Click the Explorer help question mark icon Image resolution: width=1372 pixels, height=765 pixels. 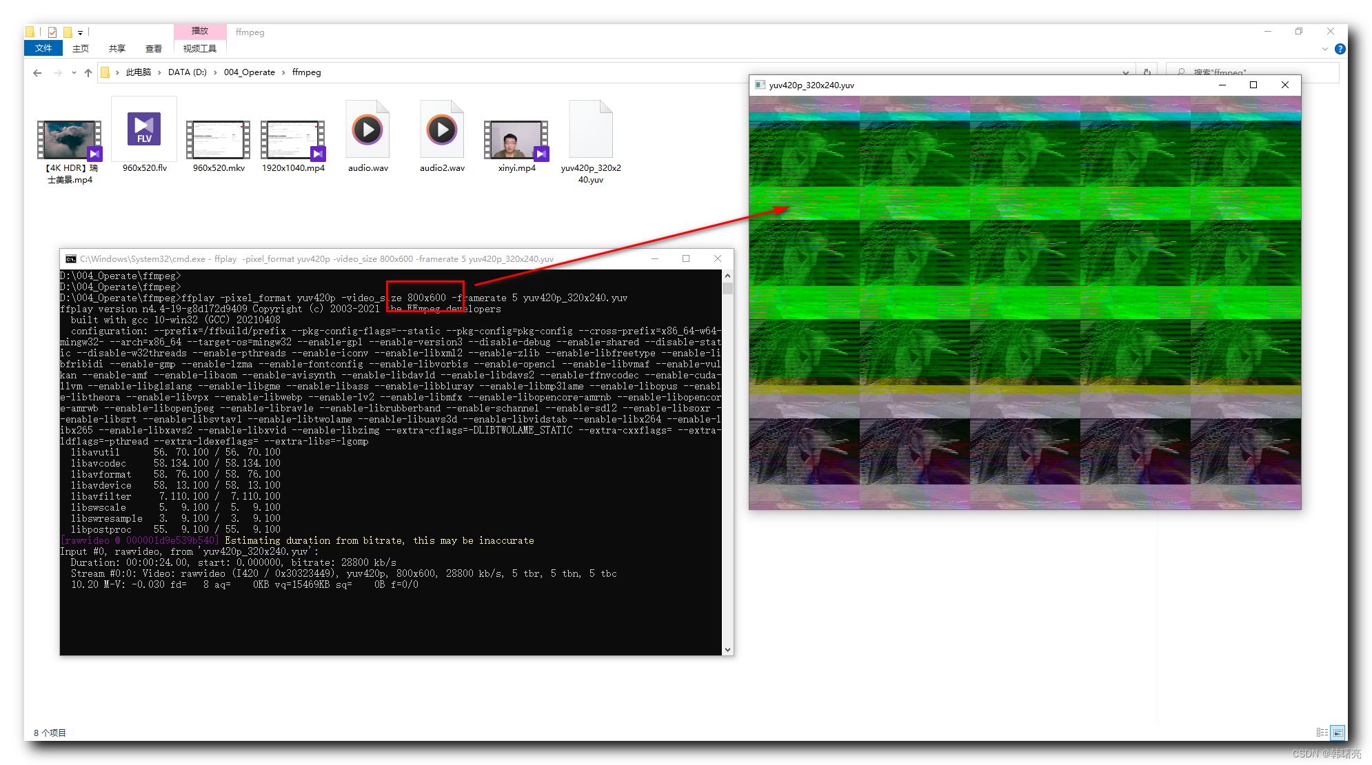(1340, 49)
